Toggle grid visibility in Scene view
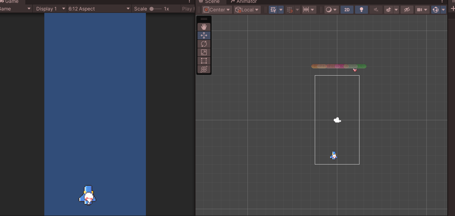 (273, 10)
